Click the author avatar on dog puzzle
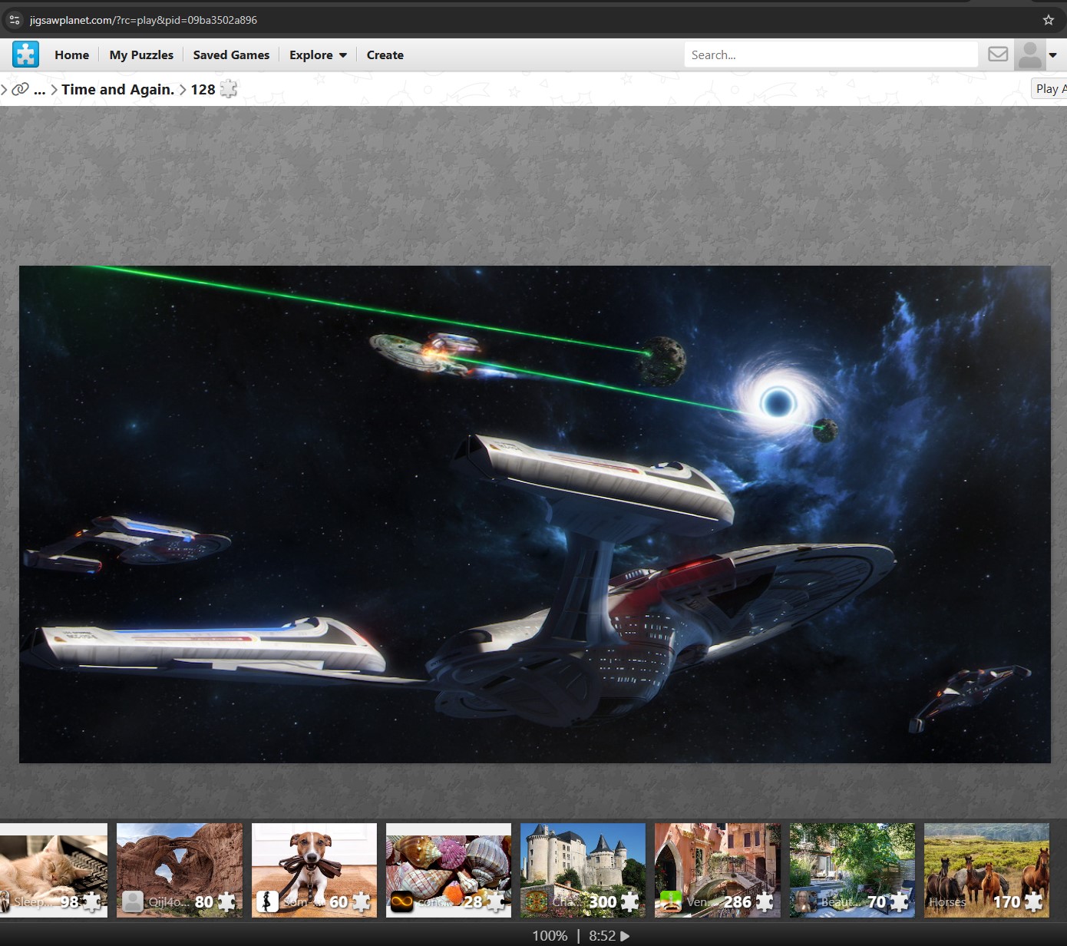 click(x=267, y=901)
